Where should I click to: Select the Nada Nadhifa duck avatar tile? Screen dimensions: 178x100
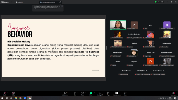(x=167, y=34)
